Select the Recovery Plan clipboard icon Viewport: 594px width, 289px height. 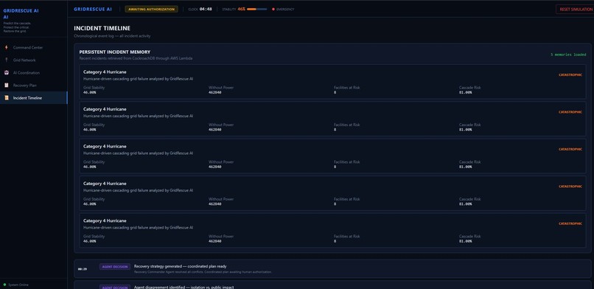coord(6,86)
